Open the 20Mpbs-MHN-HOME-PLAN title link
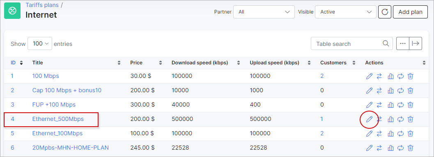 [71, 148]
